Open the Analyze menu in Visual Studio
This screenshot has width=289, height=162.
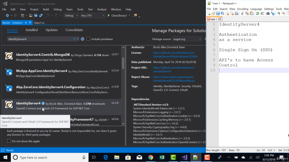point(102,10)
